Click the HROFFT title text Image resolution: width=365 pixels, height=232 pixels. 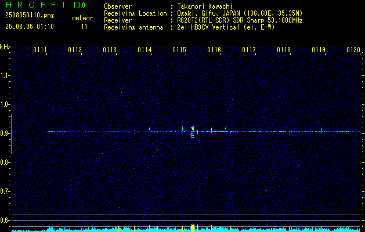(x=36, y=5)
